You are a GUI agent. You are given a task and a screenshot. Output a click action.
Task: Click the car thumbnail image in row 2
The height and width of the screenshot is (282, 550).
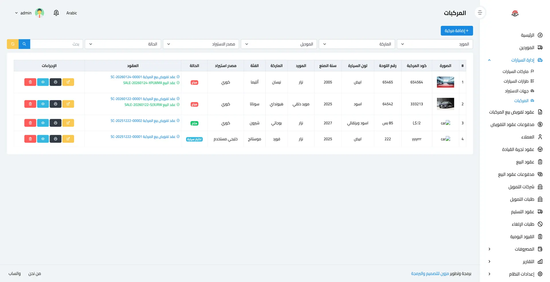click(445, 104)
